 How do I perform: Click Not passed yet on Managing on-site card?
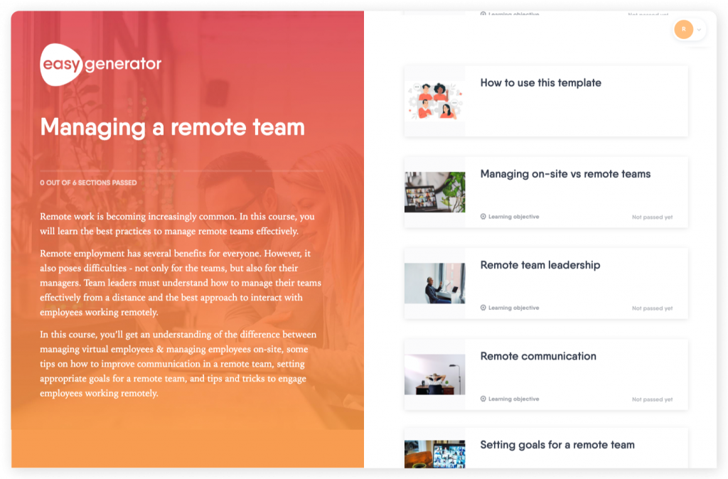coord(652,217)
